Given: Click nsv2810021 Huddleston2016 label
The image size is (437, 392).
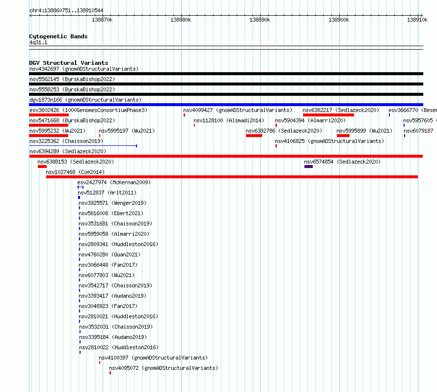Looking at the screenshot, I should (x=118, y=316).
